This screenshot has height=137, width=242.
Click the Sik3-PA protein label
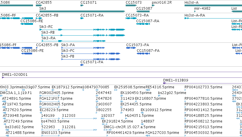point(68,45)
